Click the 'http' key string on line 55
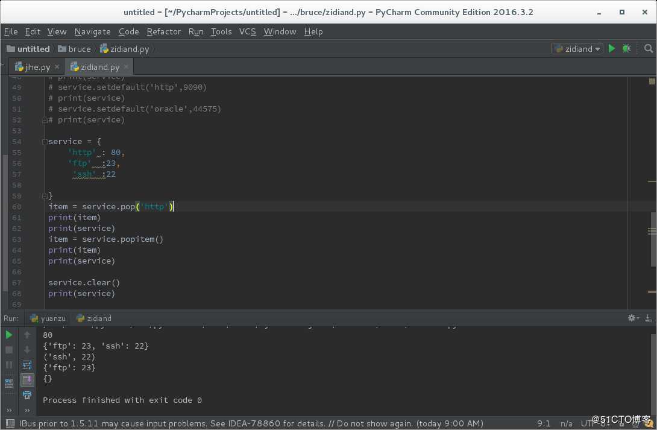The image size is (657, 430). coord(82,152)
